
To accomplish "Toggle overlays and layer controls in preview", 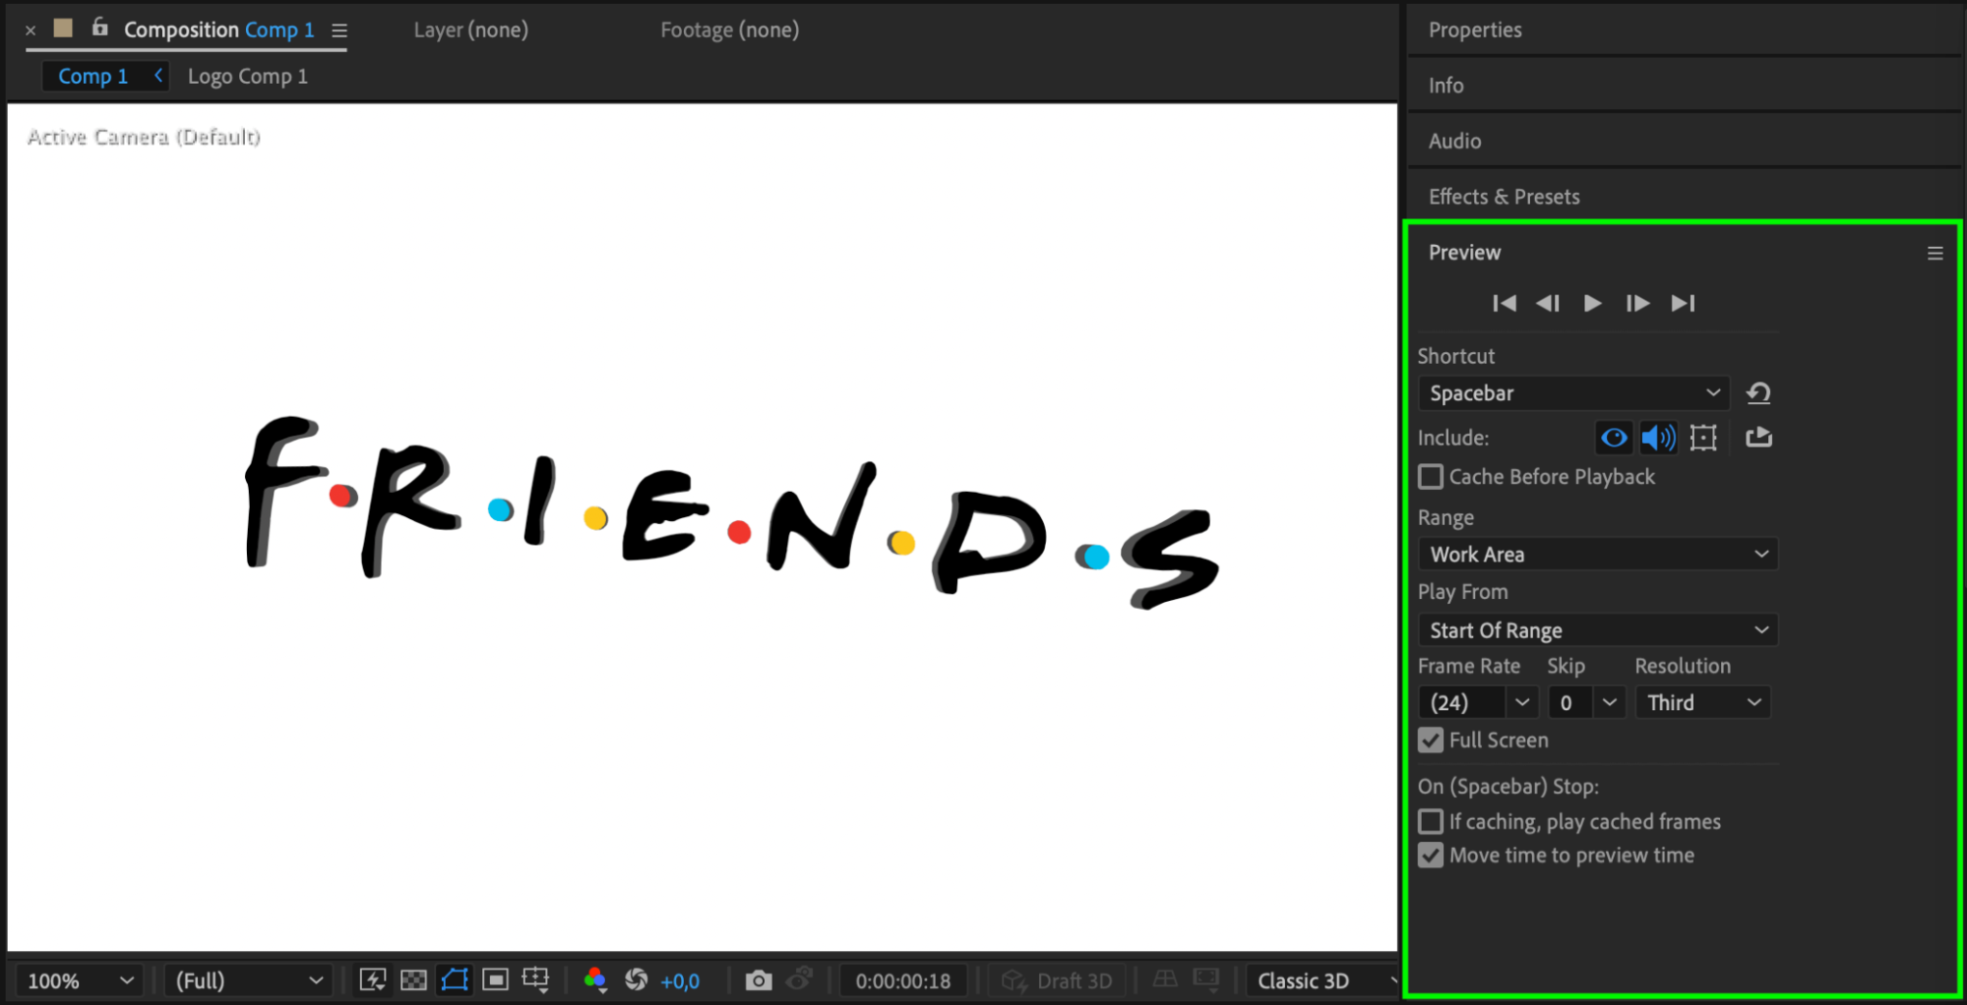I will 1703,438.
